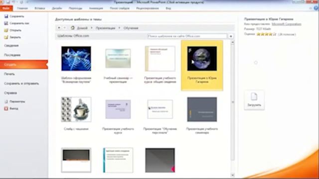Select the Обучение персонала template thumbnail
Image resolution: width=319 pixels, height=179 pixels.
[160, 109]
